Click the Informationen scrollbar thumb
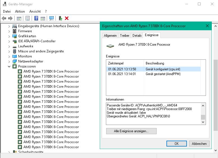 (203, 117)
